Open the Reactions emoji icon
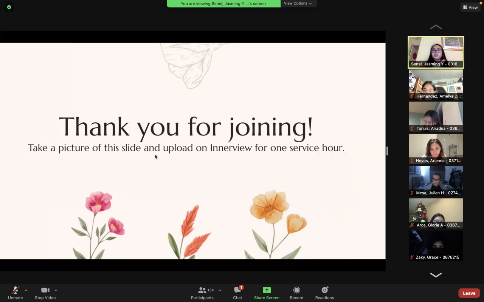 325,290
